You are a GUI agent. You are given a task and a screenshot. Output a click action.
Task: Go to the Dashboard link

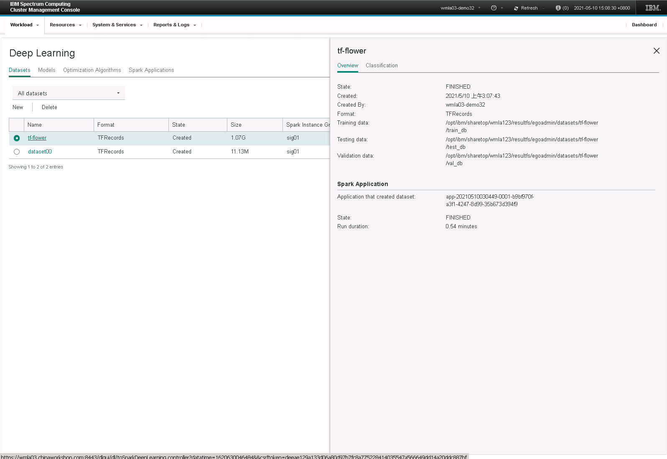pyautogui.click(x=644, y=25)
